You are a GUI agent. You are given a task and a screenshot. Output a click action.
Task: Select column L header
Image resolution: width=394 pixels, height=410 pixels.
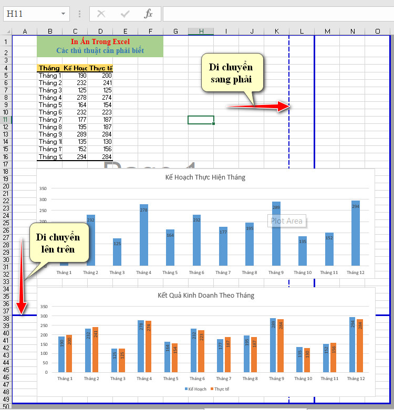click(x=302, y=31)
